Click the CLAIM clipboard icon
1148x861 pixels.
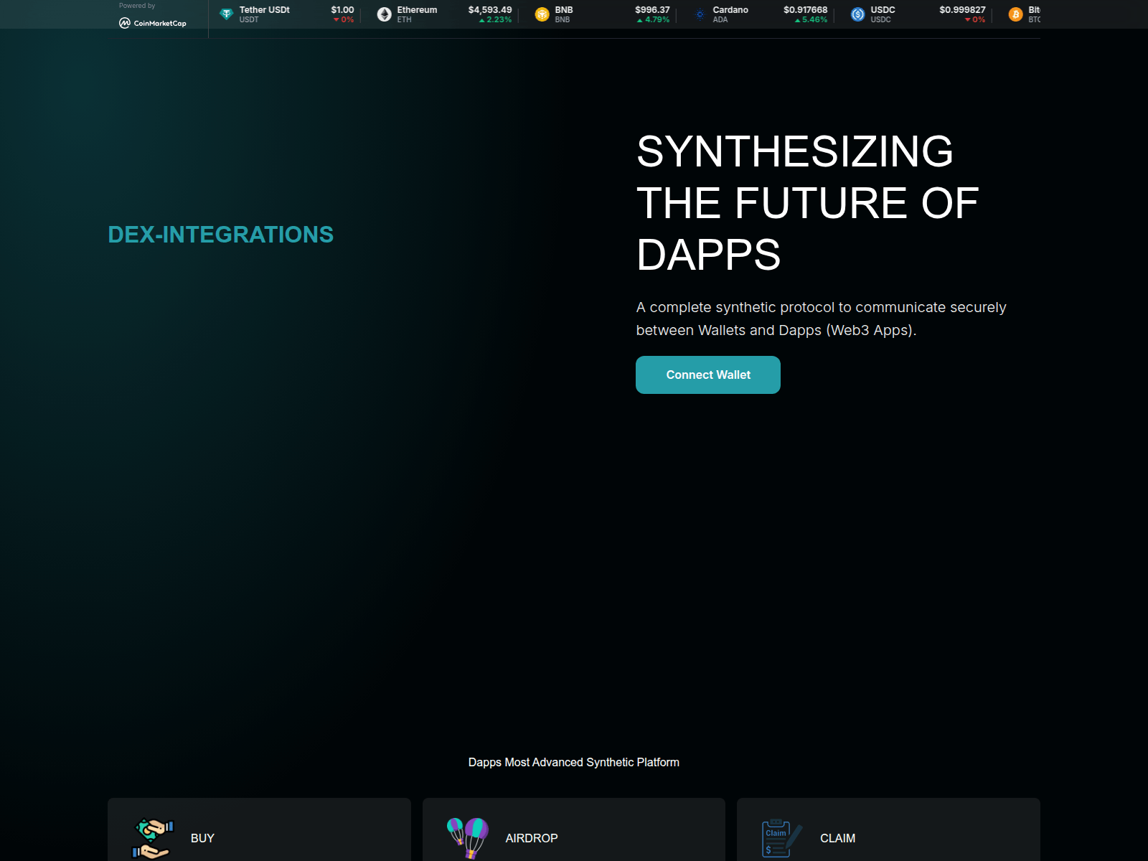782,838
